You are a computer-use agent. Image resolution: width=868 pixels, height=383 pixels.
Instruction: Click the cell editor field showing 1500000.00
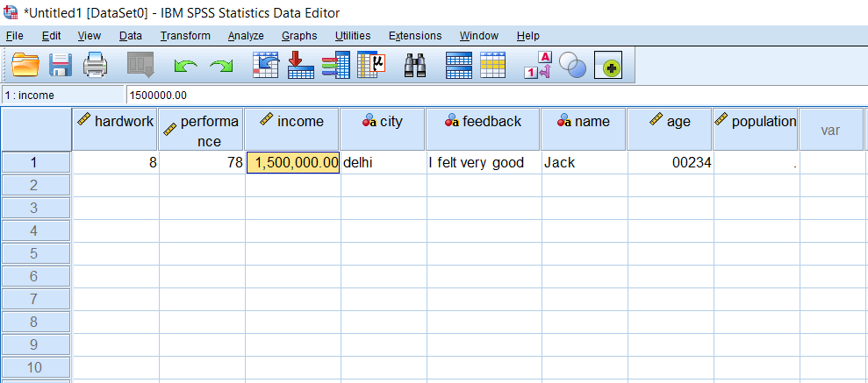click(497, 95)
